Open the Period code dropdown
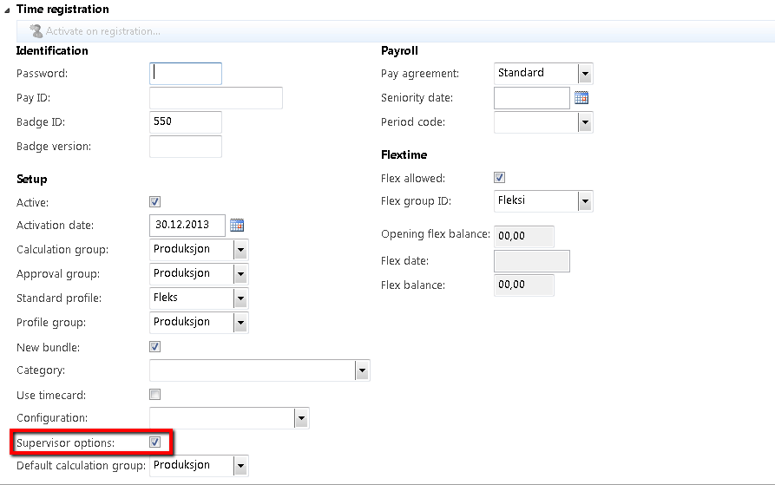Viewport: 775px width, 485px height. coord(585,122)
